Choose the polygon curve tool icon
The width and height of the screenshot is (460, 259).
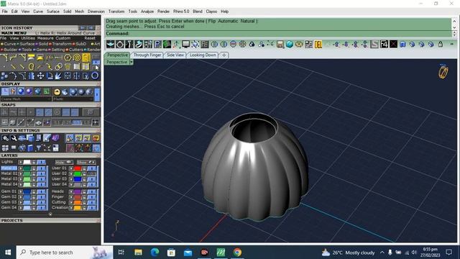point(68,58)
